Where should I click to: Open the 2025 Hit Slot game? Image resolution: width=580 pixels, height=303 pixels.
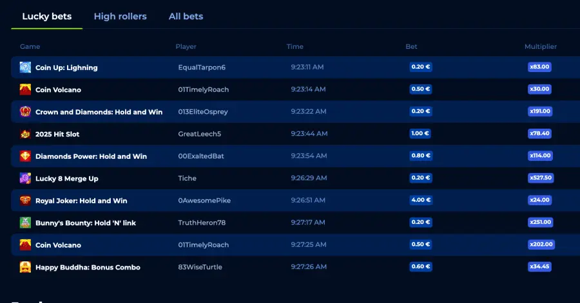[57, 134]
